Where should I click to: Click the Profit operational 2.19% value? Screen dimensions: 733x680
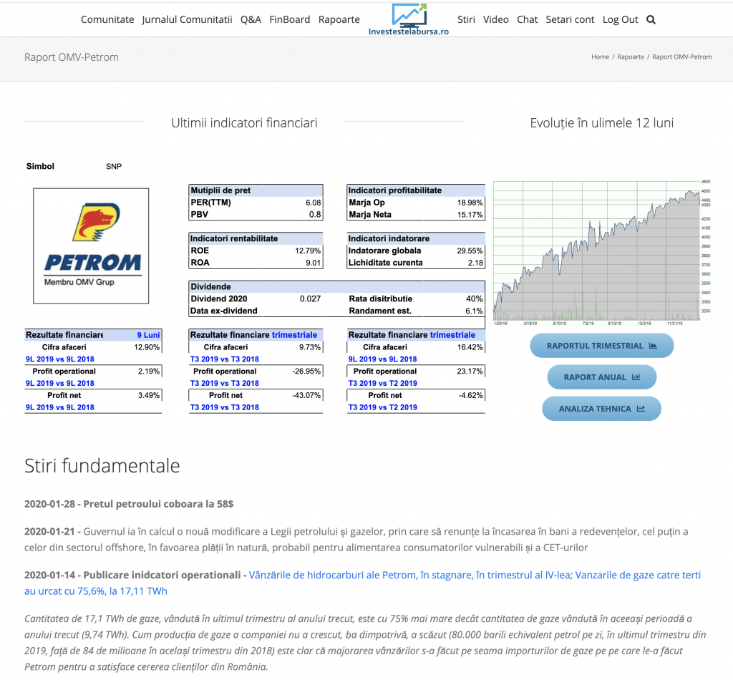pos(149,371)
